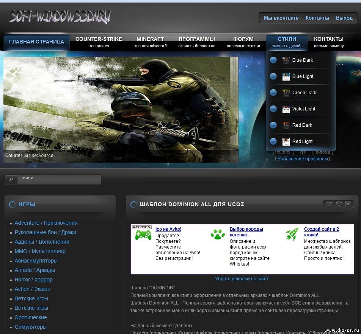Click the Green Dark style thumbnail
The width and height of the screenshot is (361, 334).
(x=286, y=93)
